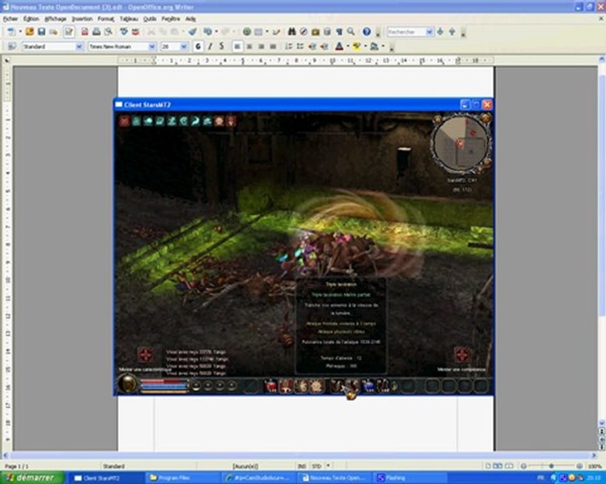Toggle the Draw functions icon
This screenshot has width=606, height=484.
pyautogui.click(x=276, y=32)
